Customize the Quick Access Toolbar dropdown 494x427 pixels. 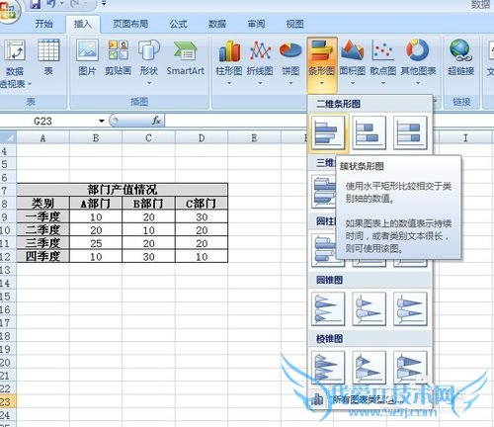click(x=104, y=4)
